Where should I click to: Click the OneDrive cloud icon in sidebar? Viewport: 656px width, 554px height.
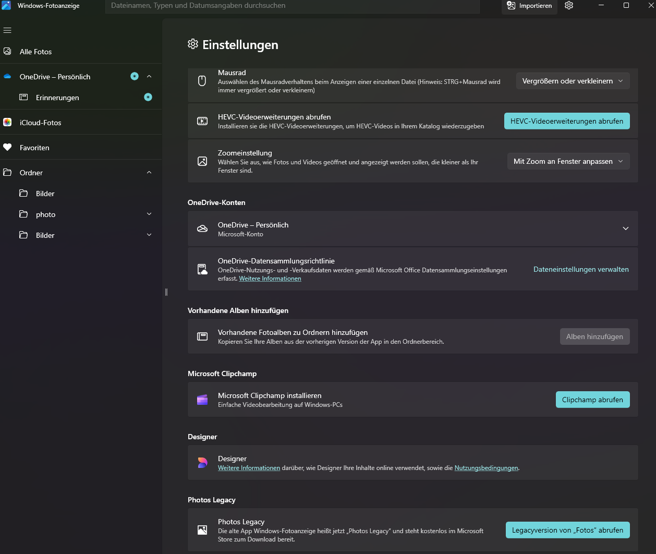click(7, 76)
